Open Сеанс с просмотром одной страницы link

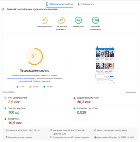pos(112,130)
